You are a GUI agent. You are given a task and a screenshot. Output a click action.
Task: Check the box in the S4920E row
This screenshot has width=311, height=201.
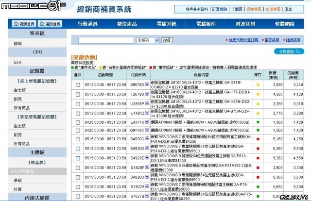point(78,158)
